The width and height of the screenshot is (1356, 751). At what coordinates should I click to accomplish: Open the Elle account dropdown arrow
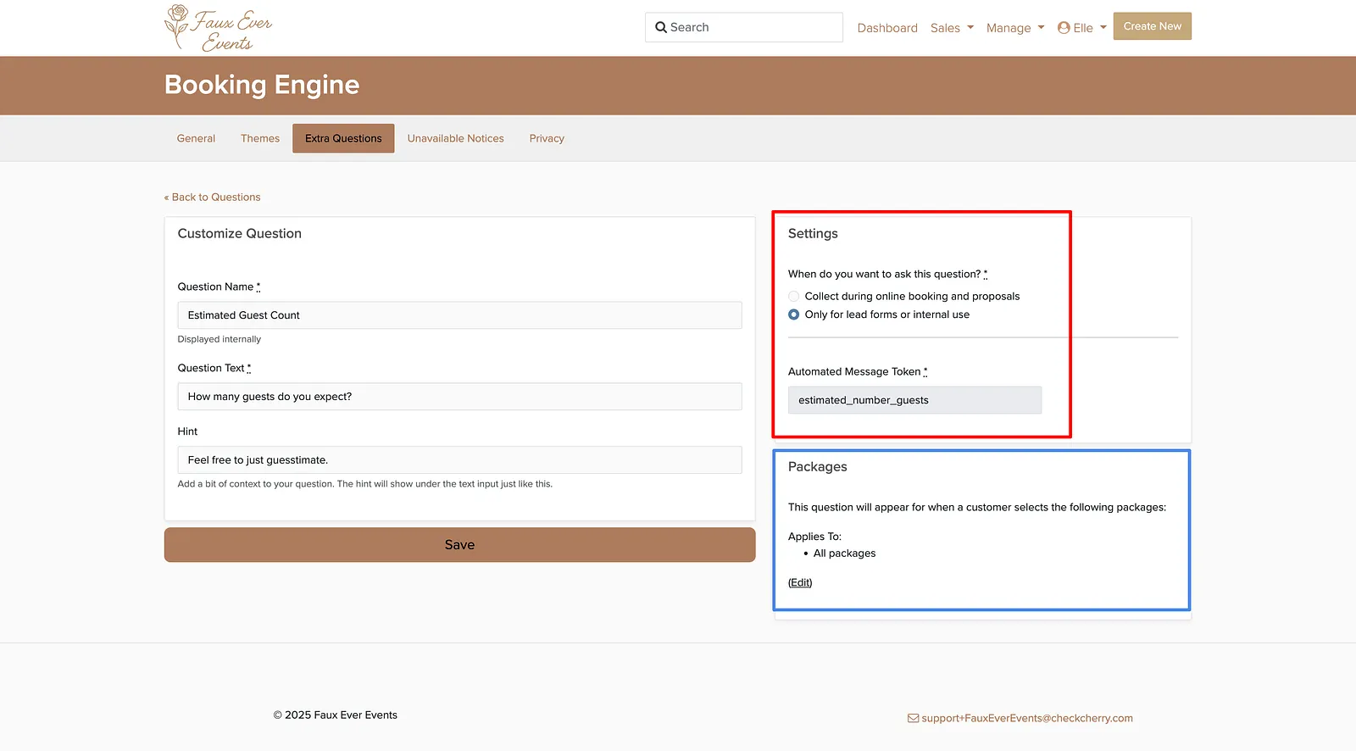[x=1103, y=27]
